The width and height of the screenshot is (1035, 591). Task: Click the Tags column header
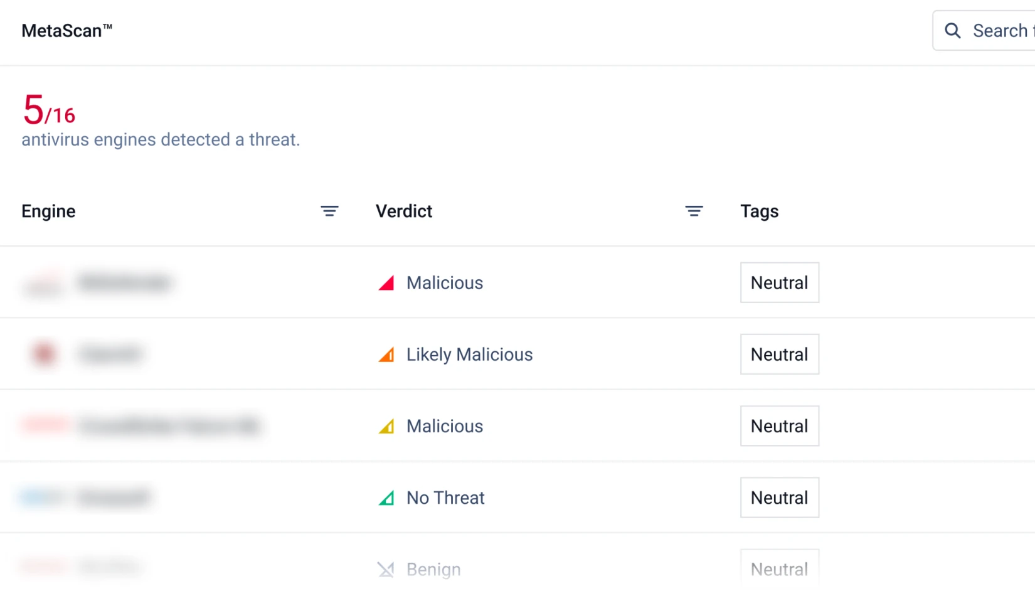pos(759,211)
